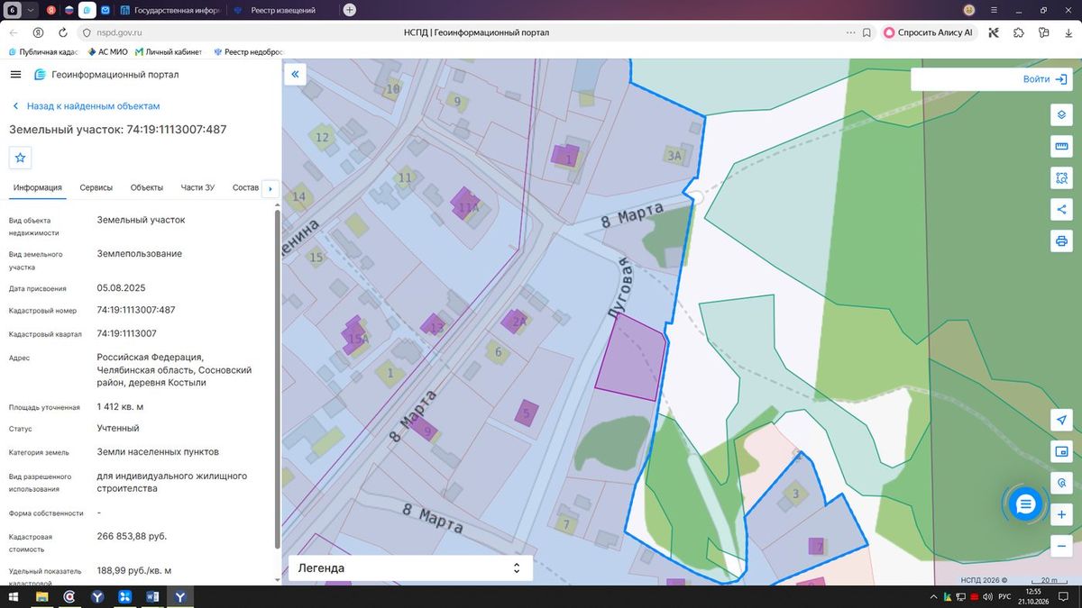
Task: Expand the Легенда panel
Action: point(410,568)
